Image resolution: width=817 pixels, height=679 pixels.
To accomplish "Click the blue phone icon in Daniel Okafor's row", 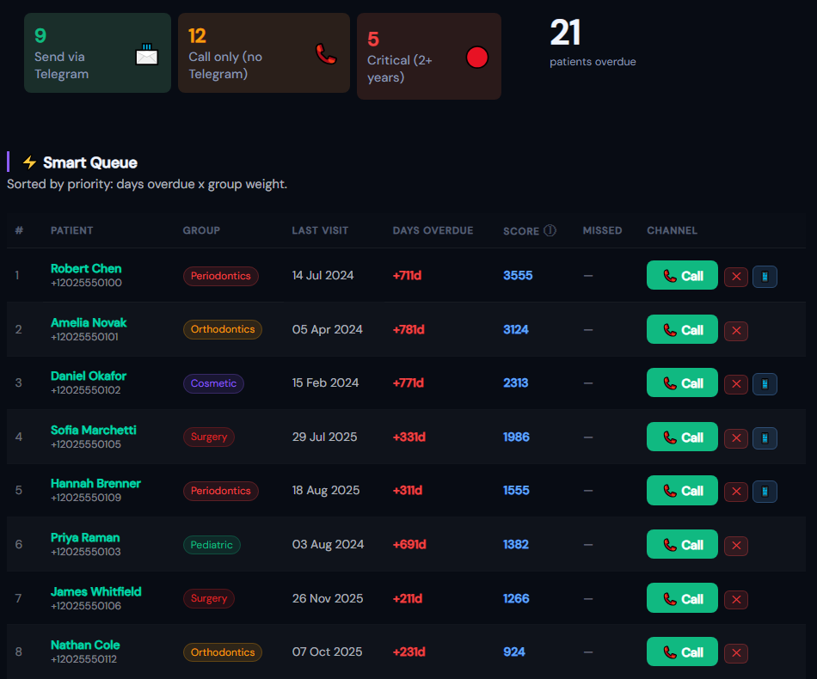I will pos(765,383).
